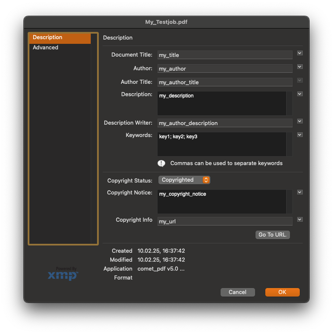The width and height of the screenshot is (333, 334).
Task: Click the Author Title input field
Action: (x=225, y=82)
